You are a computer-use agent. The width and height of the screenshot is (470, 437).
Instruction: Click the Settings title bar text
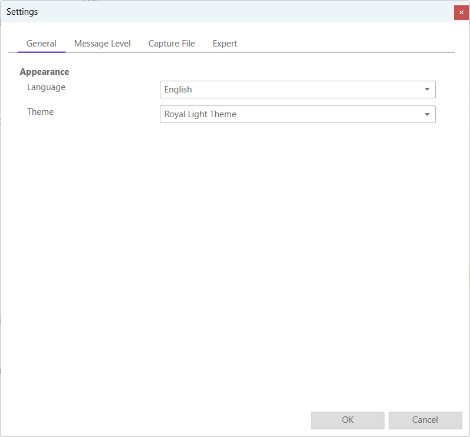(22, 12)
